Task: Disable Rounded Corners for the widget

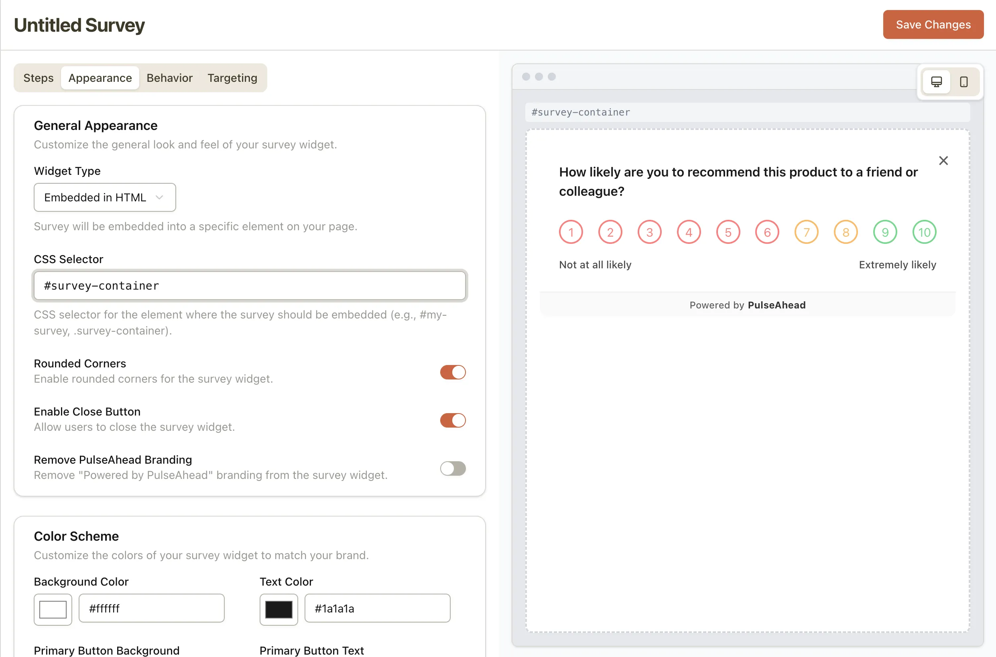Action: 453,372
